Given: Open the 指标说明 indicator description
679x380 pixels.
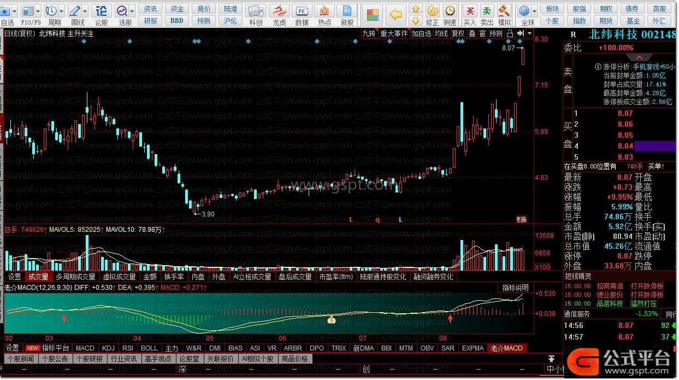Looking at the screenshot, I should point(515,288).
